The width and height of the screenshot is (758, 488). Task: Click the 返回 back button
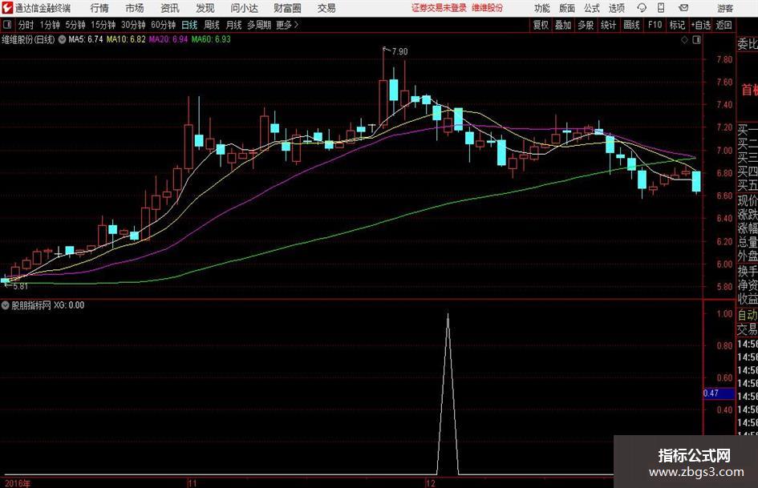[x=724, y=25]
